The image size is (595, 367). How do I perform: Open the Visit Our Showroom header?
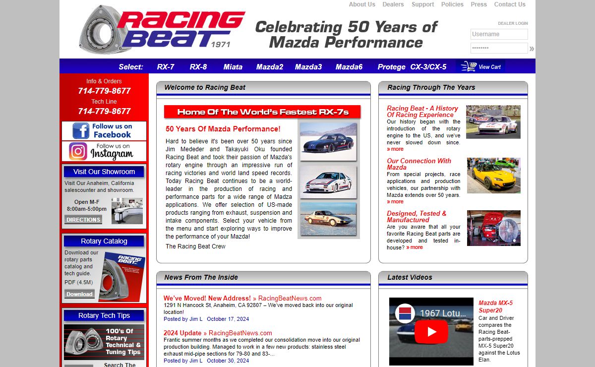tap(104, 172)
